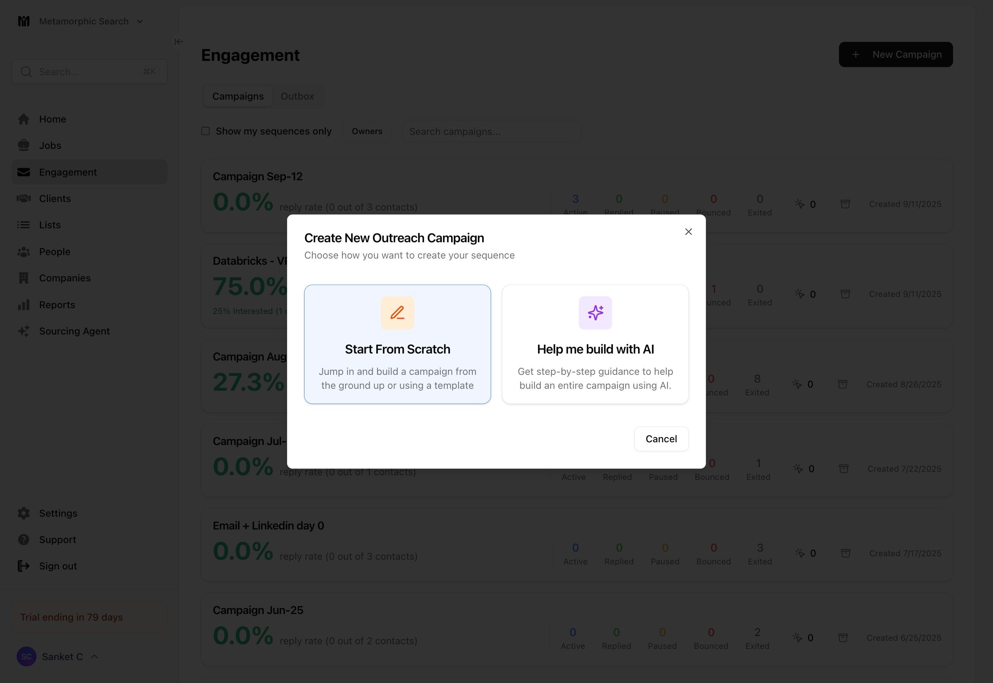Switch to the Outbox tab

tap(297, 96)
